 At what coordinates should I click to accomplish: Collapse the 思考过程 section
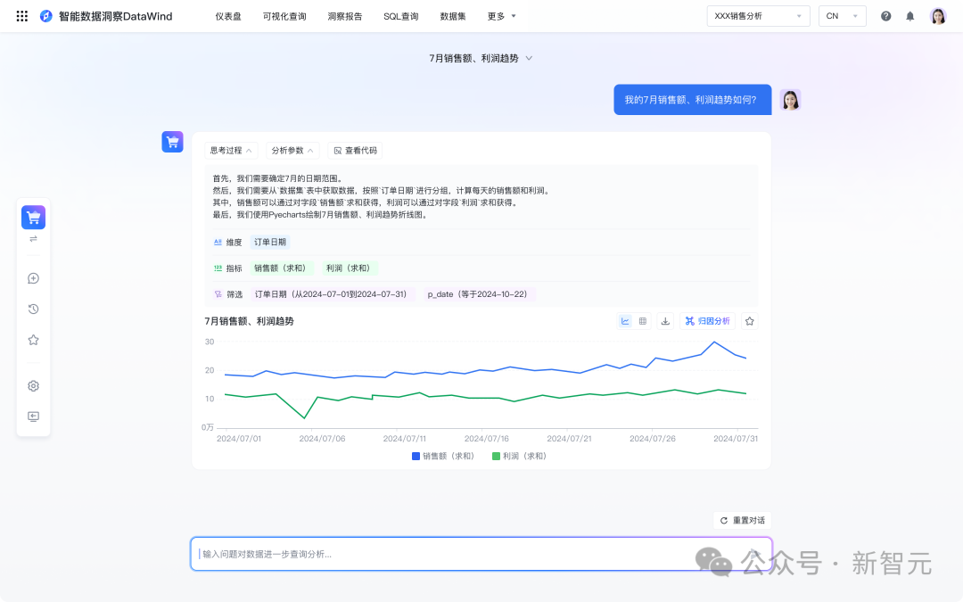pyautogui.click(x=231, y=151)
